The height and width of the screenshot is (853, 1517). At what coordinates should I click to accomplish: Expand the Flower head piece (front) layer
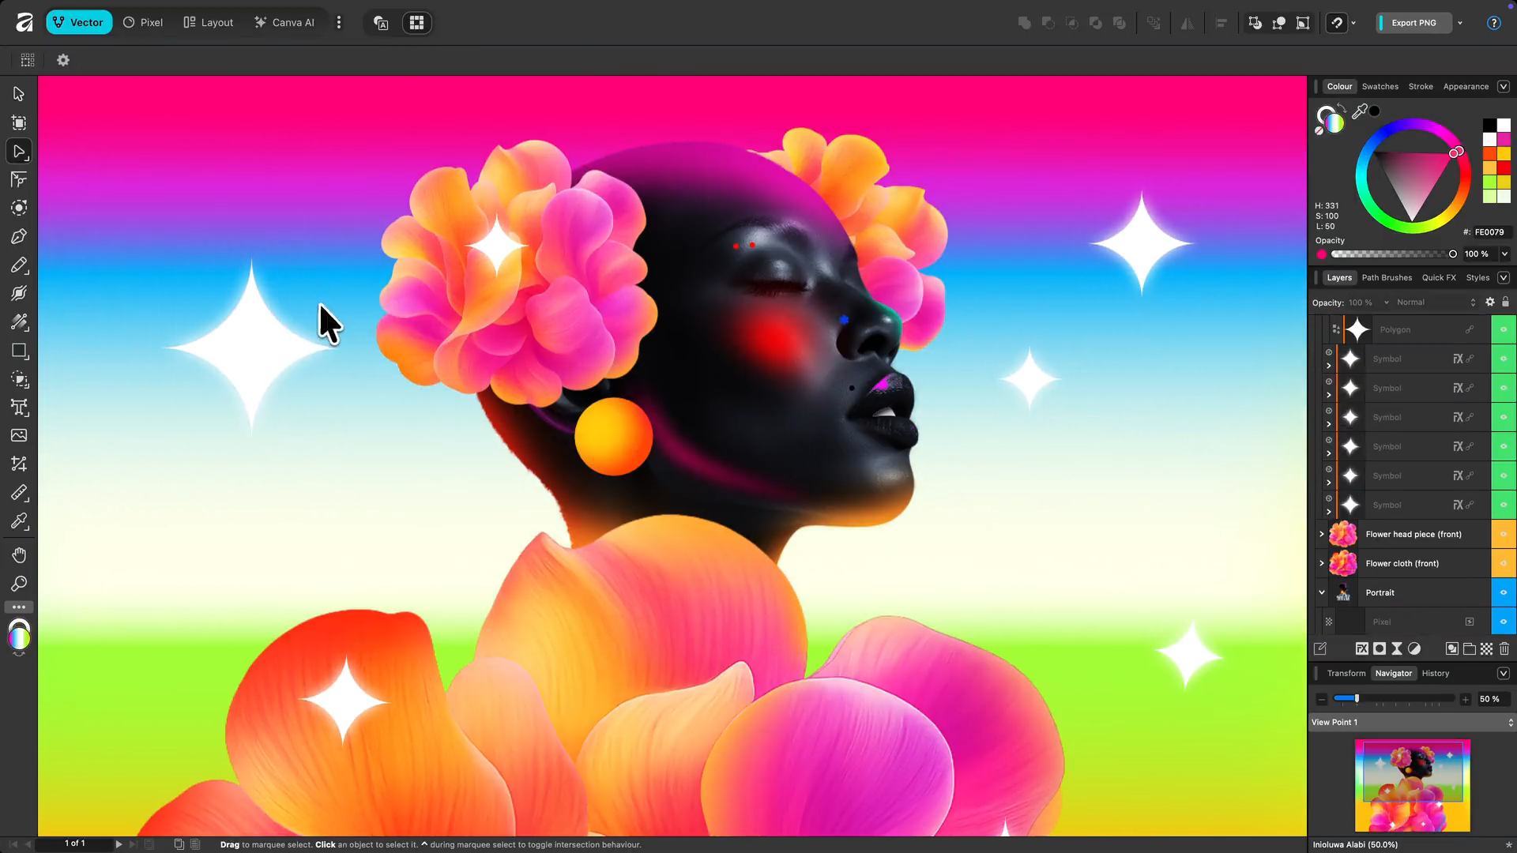1321,534
